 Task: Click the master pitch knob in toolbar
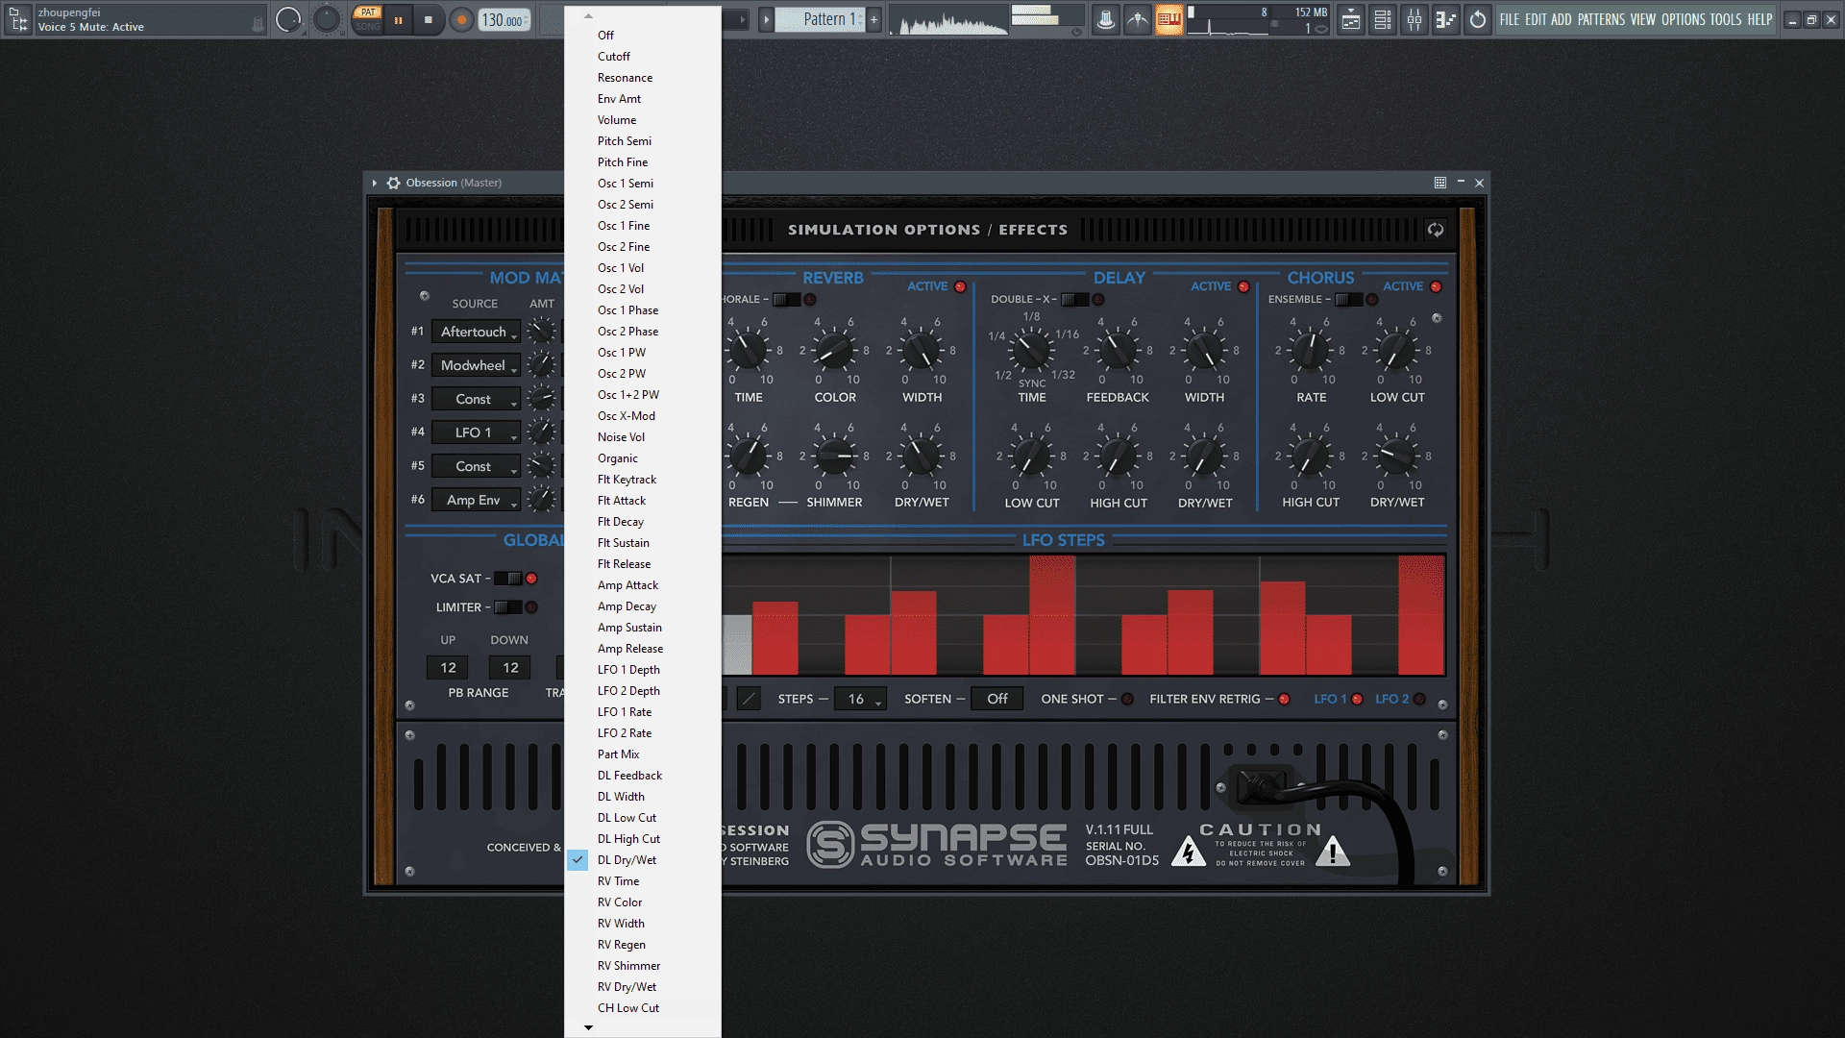327,19
